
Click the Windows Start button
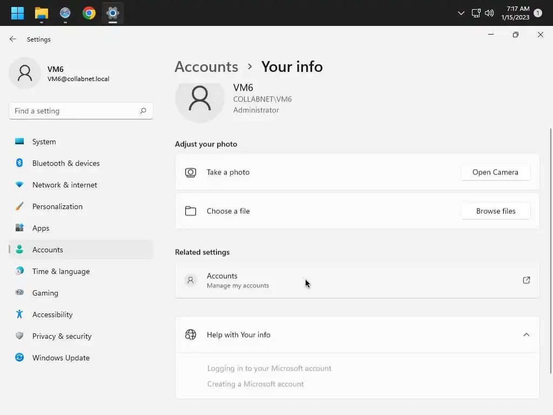[x=17, y=13]
